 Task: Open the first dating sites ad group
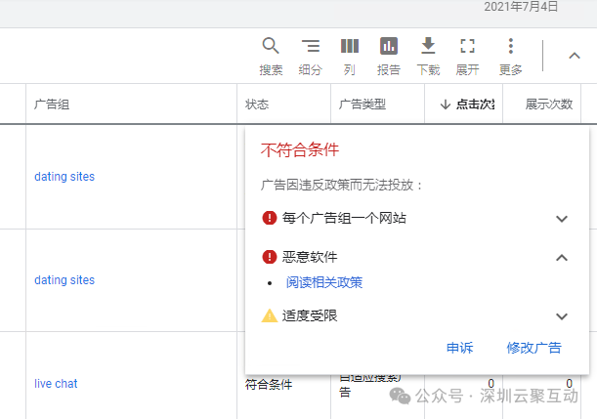click(64, 177)
